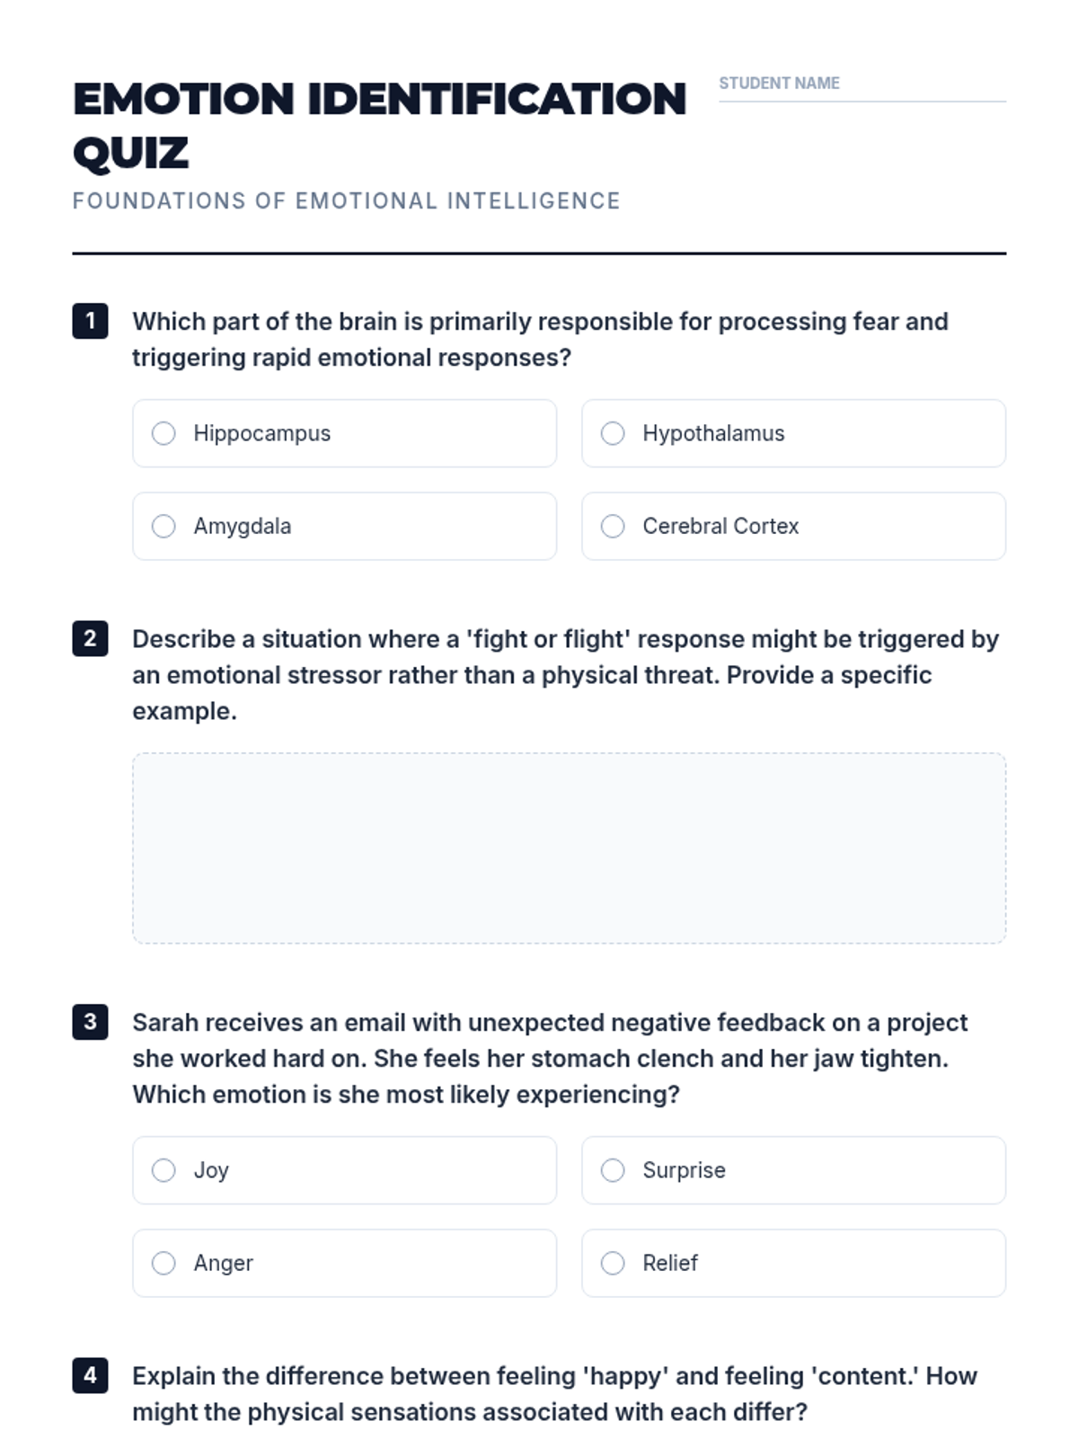Select Joy for question three
The height and width of the screenshot is (1438, 1078).
click(163, 1170)
